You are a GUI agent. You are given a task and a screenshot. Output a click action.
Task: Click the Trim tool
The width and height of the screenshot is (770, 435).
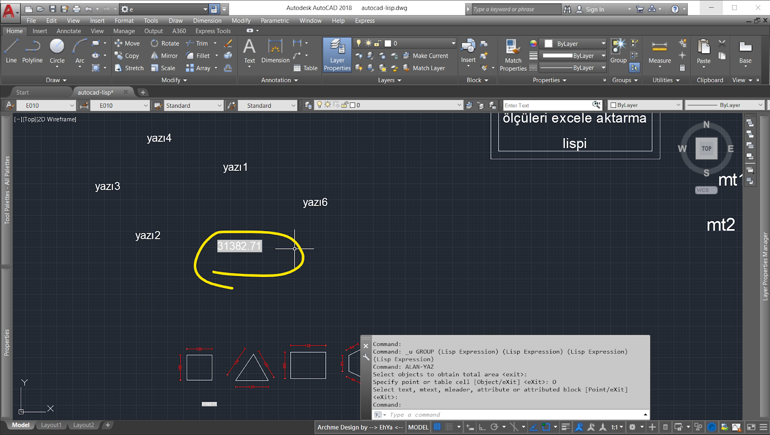click(197, 43)
